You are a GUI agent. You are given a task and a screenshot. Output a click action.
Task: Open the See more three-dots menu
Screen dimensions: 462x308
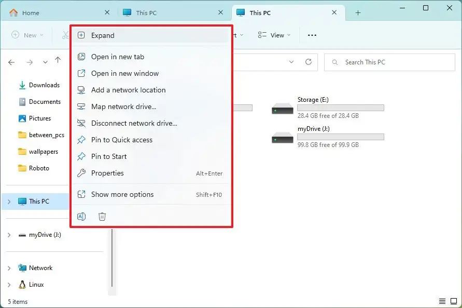point(312,35)
